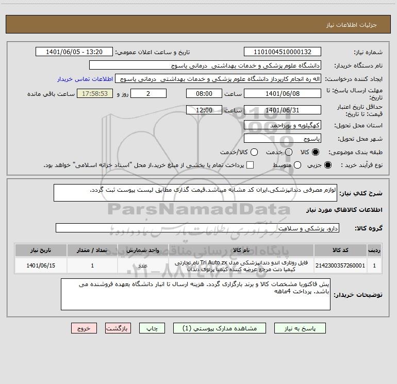
Task: Click the quantity cell in the goods row
Action: pos(92,265)
